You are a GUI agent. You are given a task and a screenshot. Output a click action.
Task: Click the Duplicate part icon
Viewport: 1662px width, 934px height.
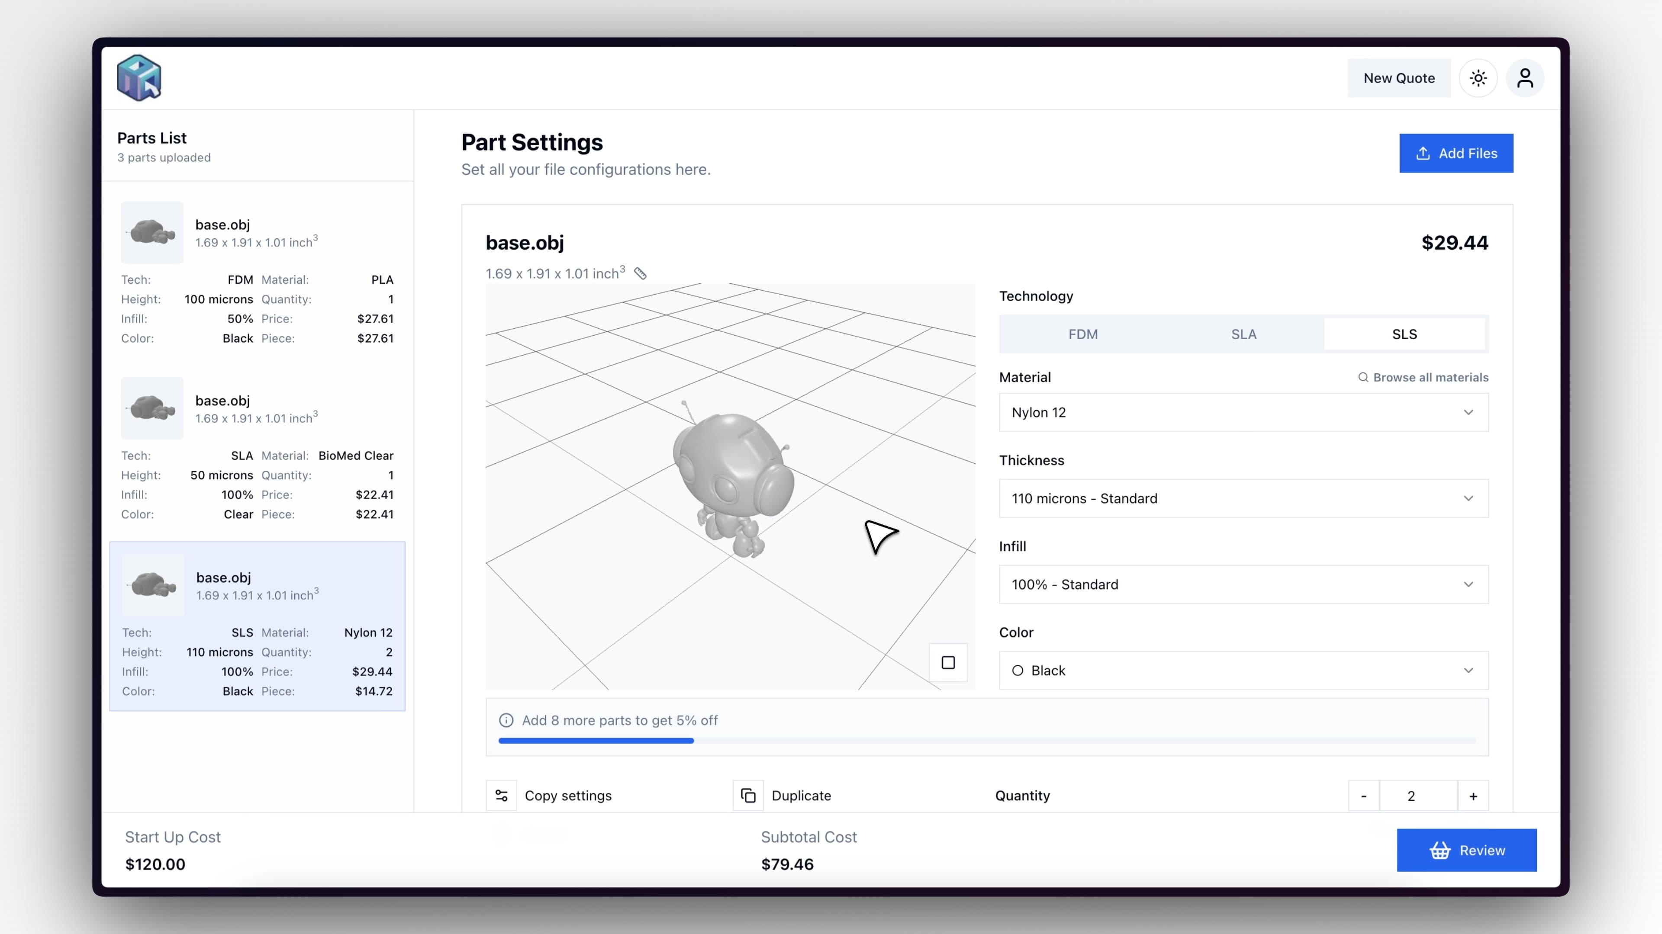[x=748, y=795]
